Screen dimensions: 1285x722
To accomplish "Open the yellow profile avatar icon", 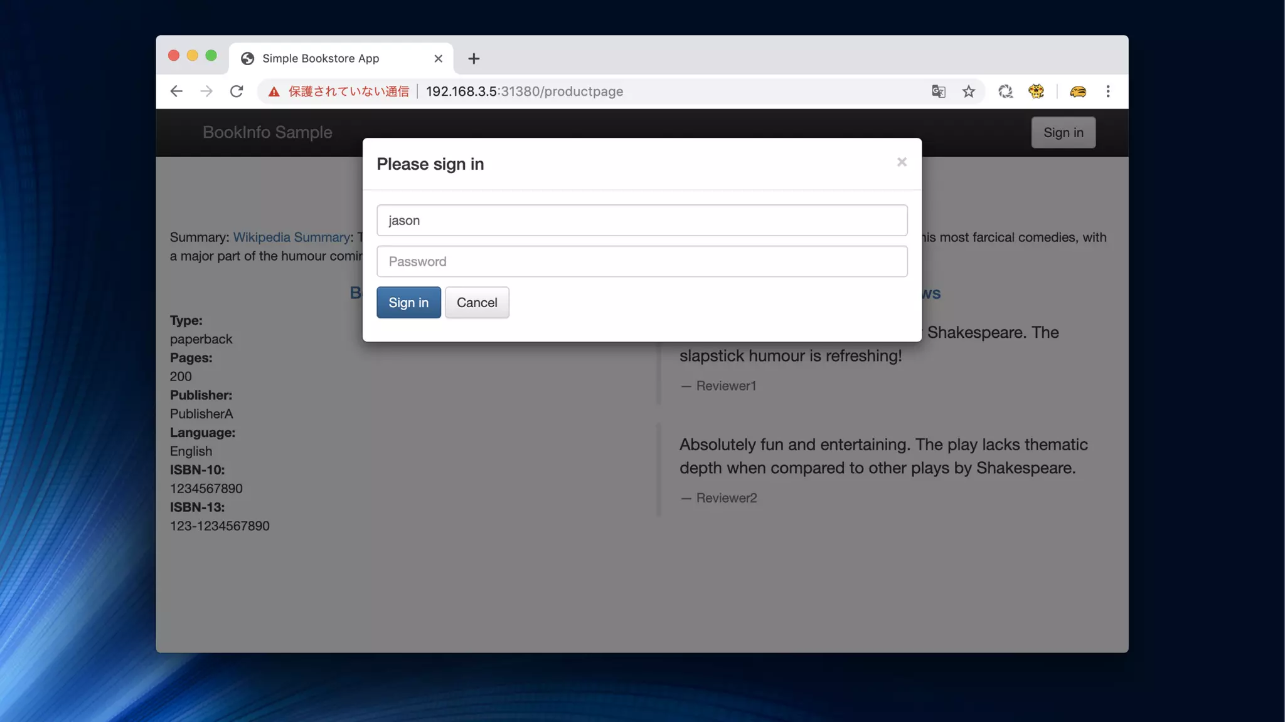I will [1077, 92].
